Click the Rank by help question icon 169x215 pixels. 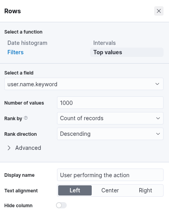coord(26,118)
